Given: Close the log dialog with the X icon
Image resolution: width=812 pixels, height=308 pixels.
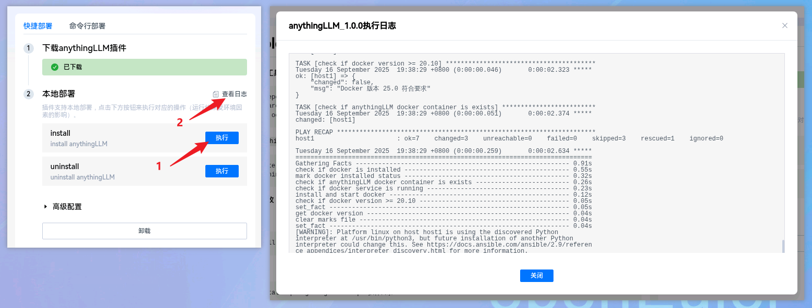Looking at the screenshot, I should point(784,25).
